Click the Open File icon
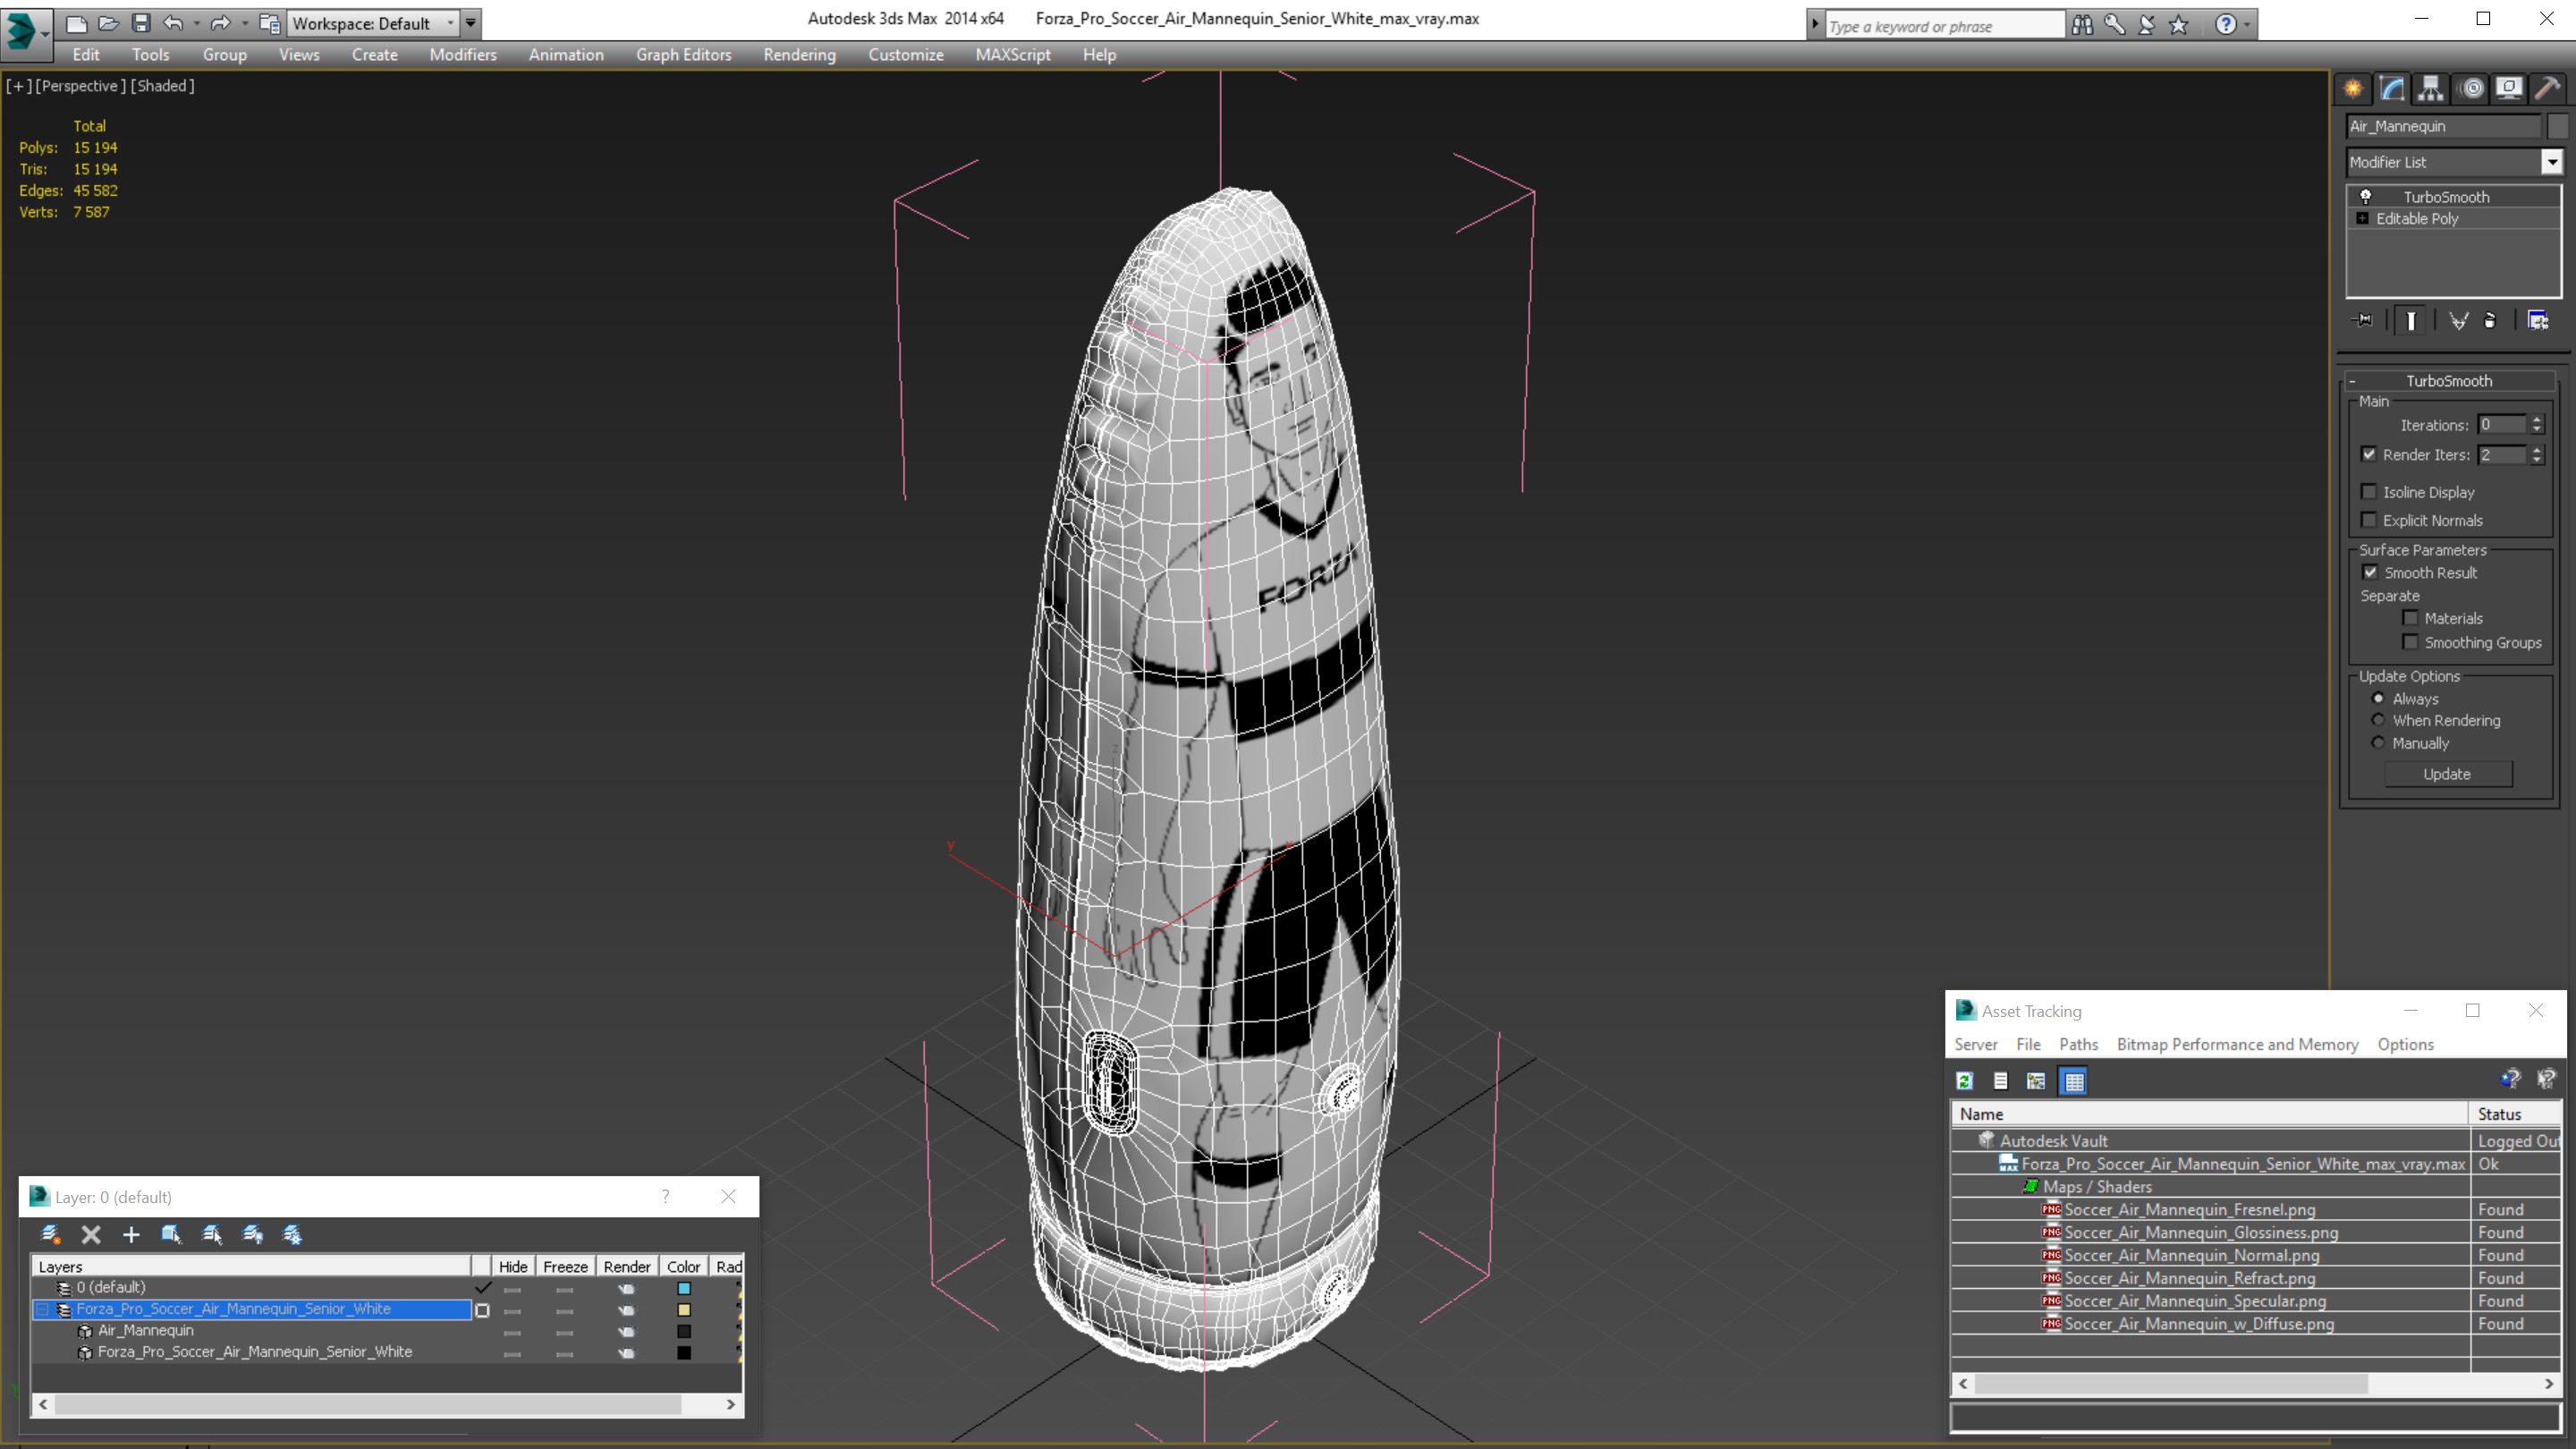Image resolution: width=2576 pixels, height=1449 pixels. [108, 23]
